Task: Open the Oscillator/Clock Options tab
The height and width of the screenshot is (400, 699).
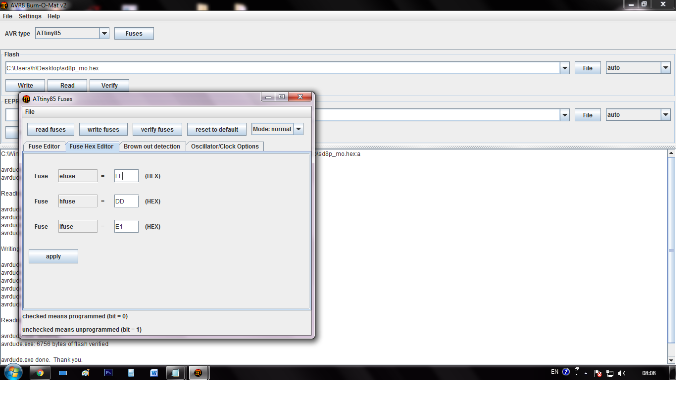Action: pyautogui.click(x=225, y=147)
